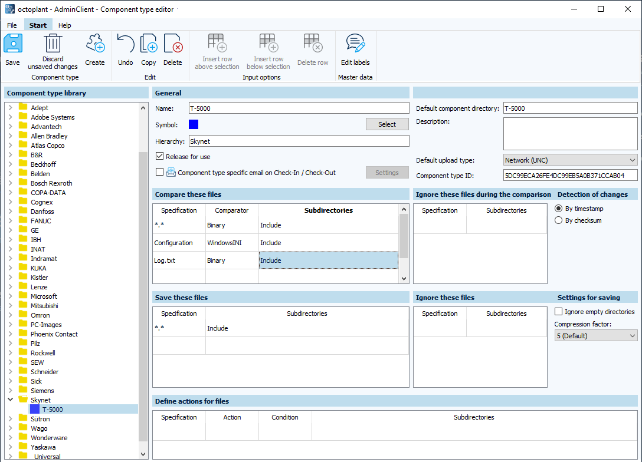Click the Delete icon in Edit group

(x=172, y=45)
